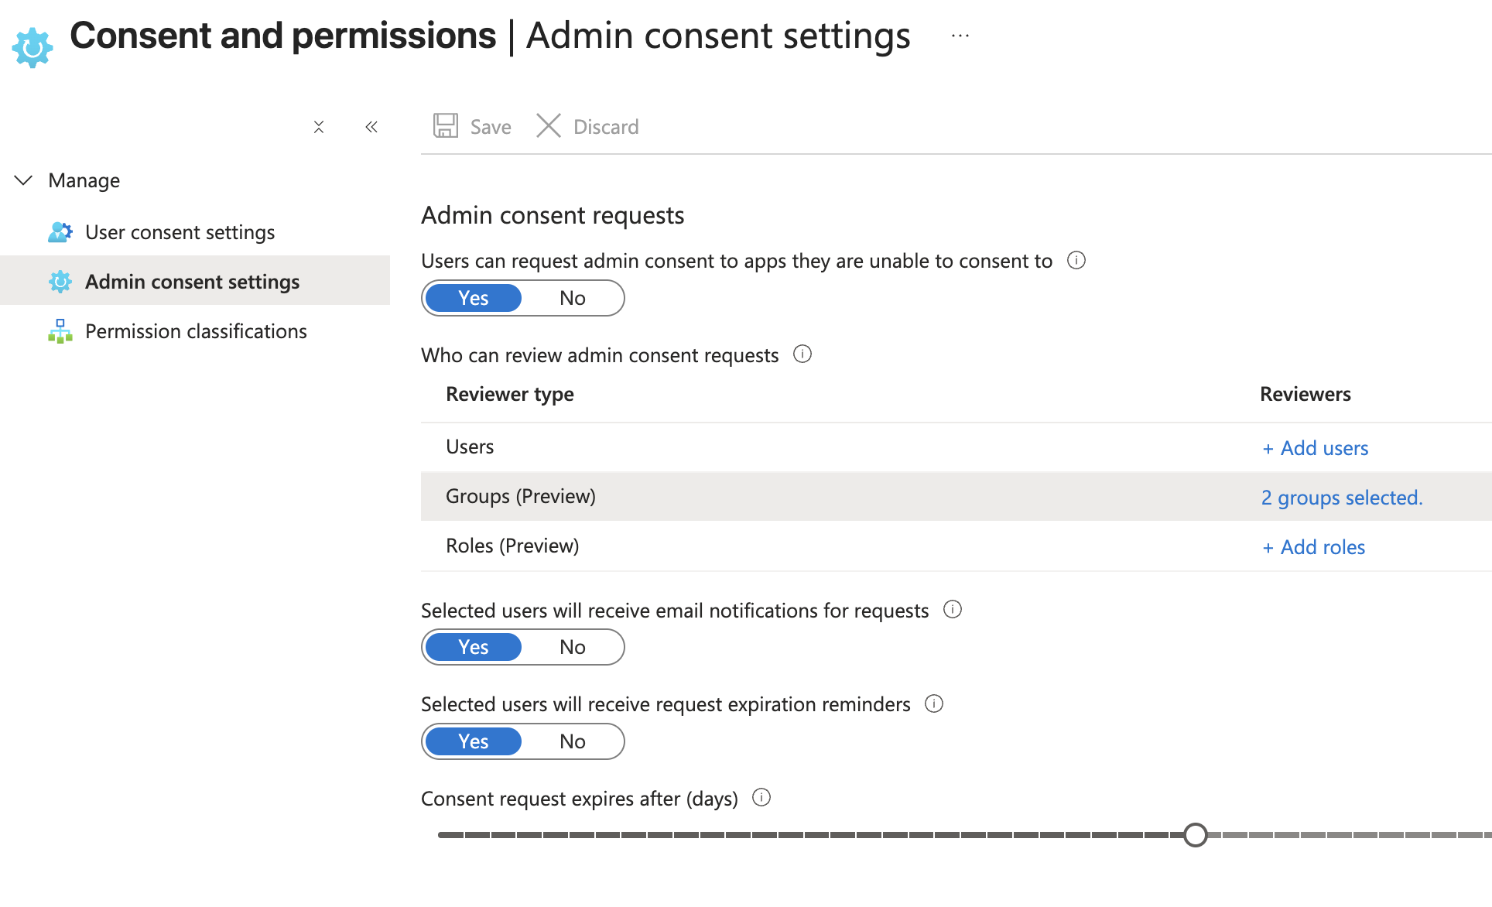Open User consent settings menu item
1492x907 pixels.
(195, 232)
